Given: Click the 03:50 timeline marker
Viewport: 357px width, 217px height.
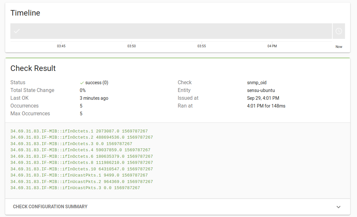Looking at the screenshot, I should (132, 46).
